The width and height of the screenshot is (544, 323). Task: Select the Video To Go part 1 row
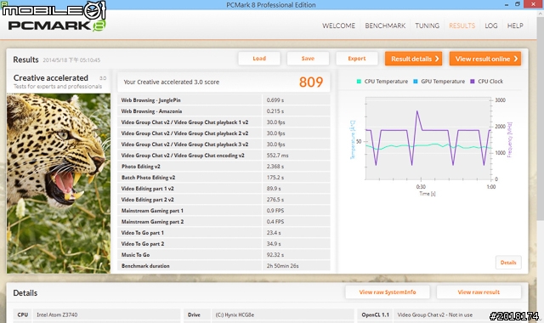pos(224,233)
